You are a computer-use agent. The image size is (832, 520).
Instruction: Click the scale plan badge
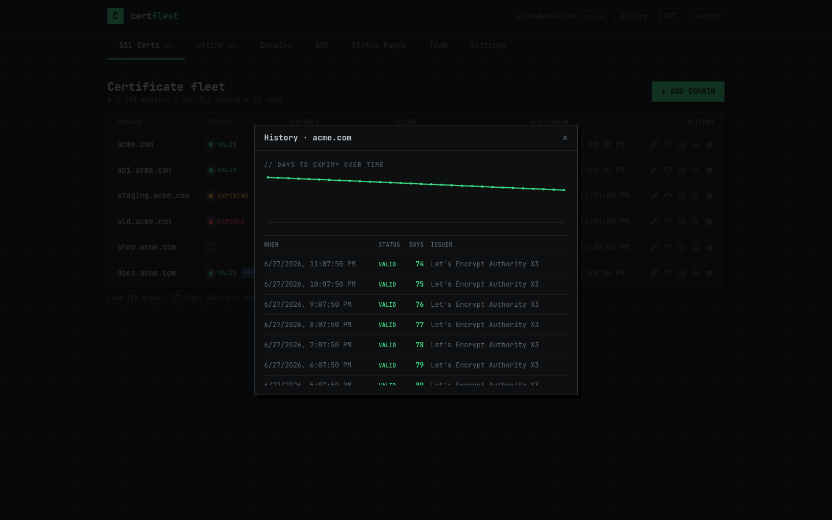[595, 17]
